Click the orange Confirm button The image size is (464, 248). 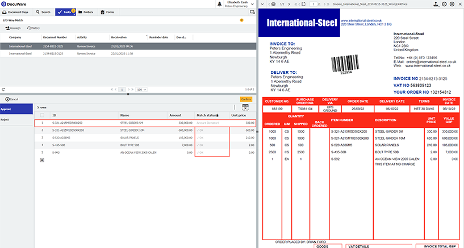pos(246,99)
